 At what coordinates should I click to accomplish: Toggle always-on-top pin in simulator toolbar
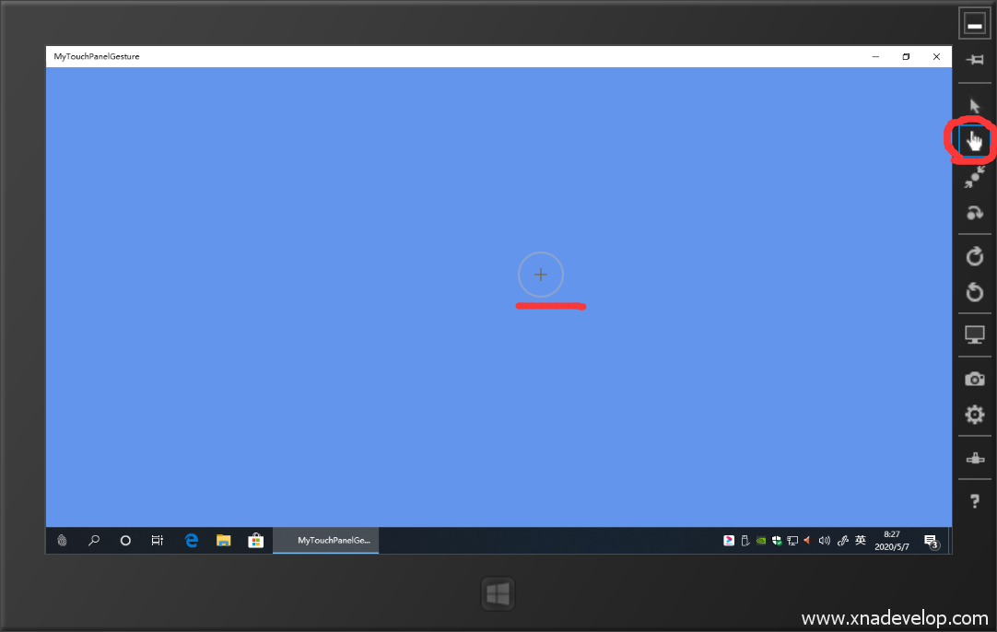pyautogui.click(x=975, y=60)
